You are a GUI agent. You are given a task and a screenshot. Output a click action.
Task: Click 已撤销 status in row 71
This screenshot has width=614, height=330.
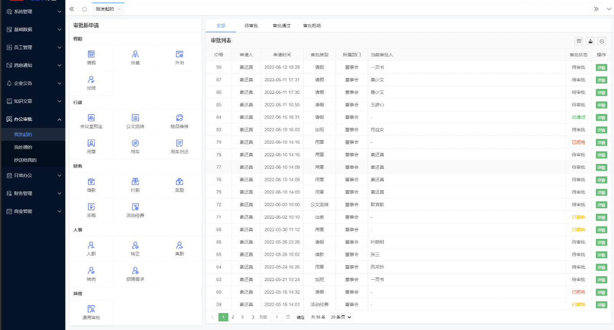579,217
